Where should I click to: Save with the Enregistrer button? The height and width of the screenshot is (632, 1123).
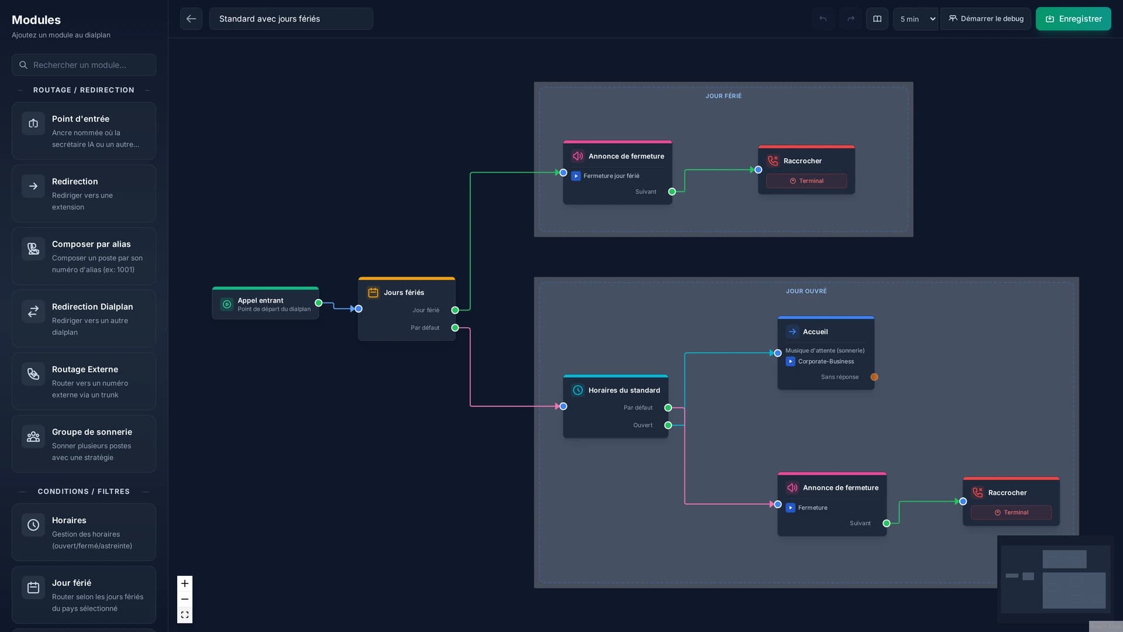[x=1073, y=19]
